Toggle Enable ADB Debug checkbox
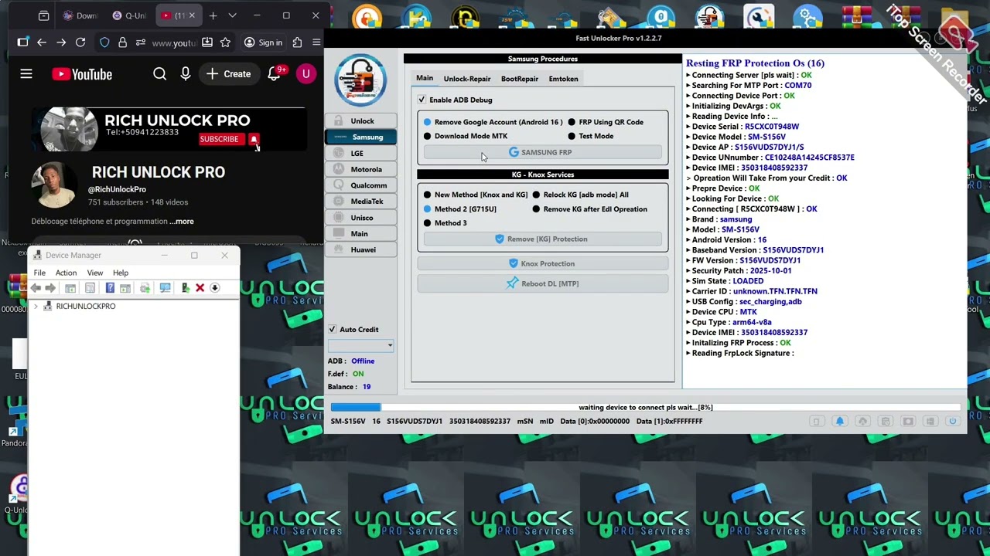Screen dimensions: 990x556 pos(422,100)
